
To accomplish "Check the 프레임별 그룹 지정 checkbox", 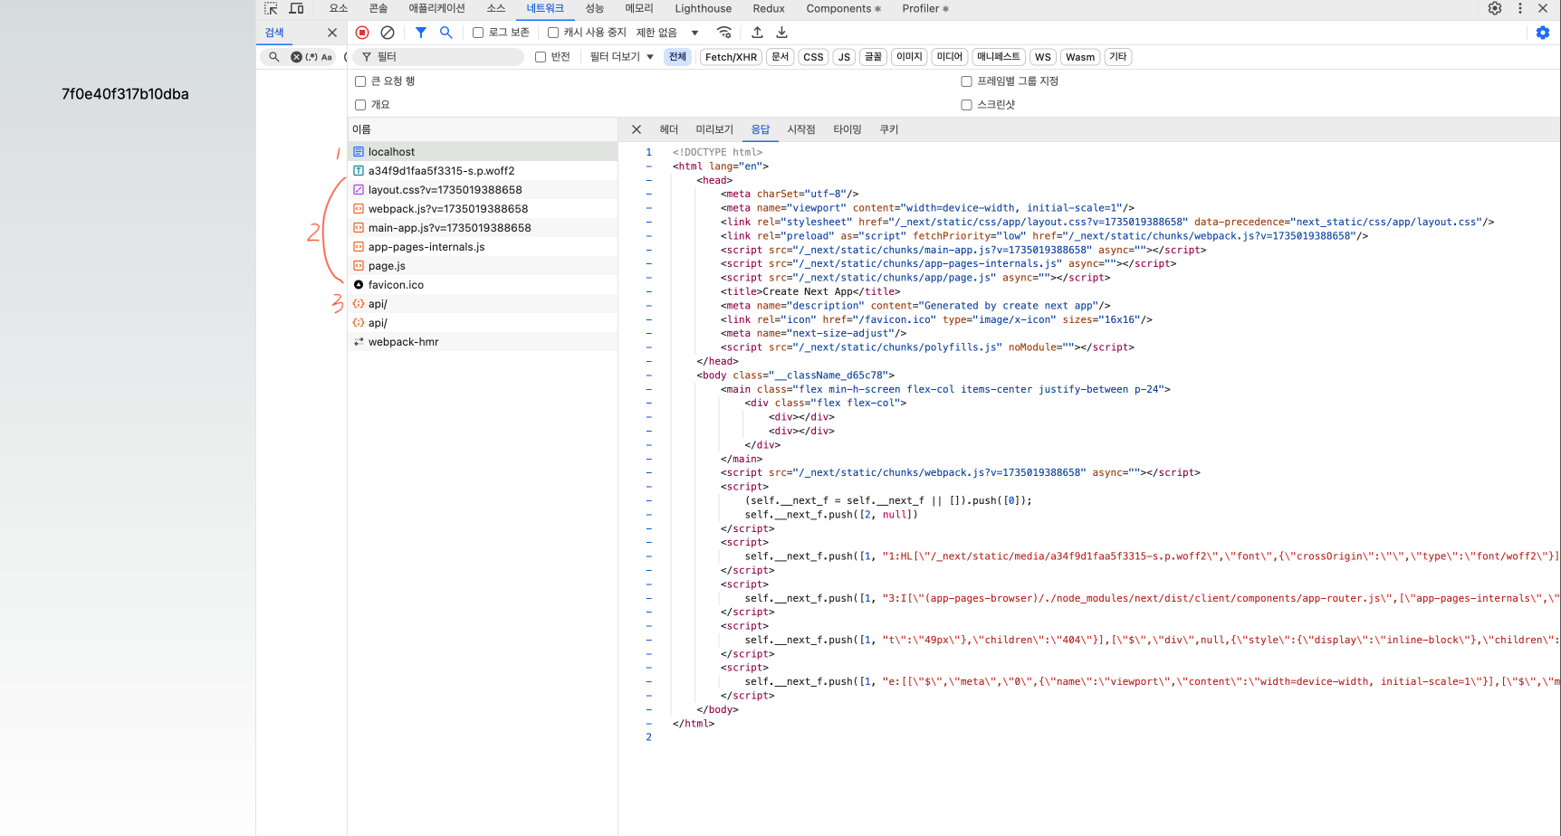I will pyautogui.click(x=966, y=81).
